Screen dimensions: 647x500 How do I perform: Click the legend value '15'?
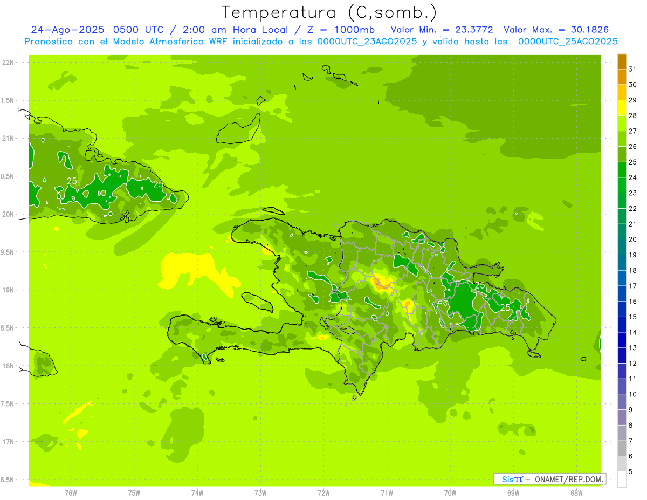coord(633,317)
